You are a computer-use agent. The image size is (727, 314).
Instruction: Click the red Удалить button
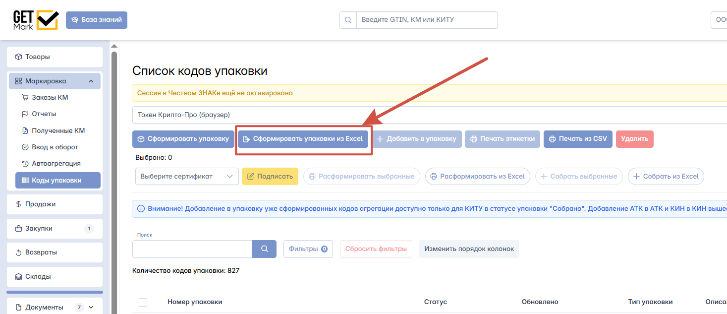point(635,139)
